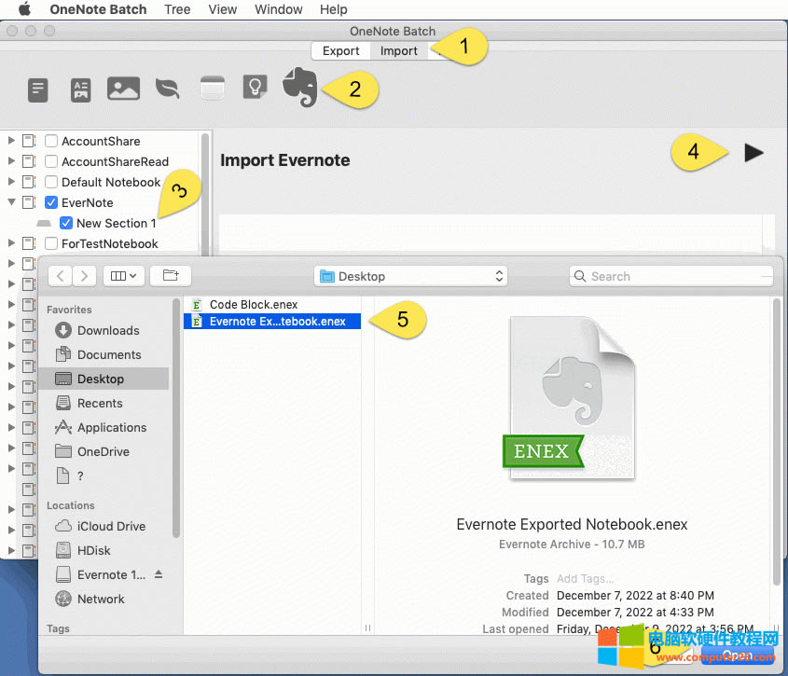Switch to the Export tab
788x676 pixels.
(339, 50)
